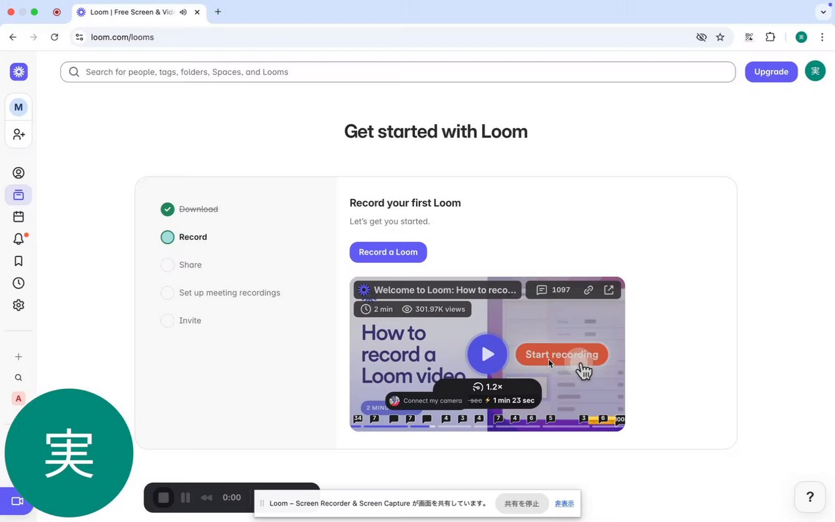Click the camera record button at bottom left

[x=17, y=501]
